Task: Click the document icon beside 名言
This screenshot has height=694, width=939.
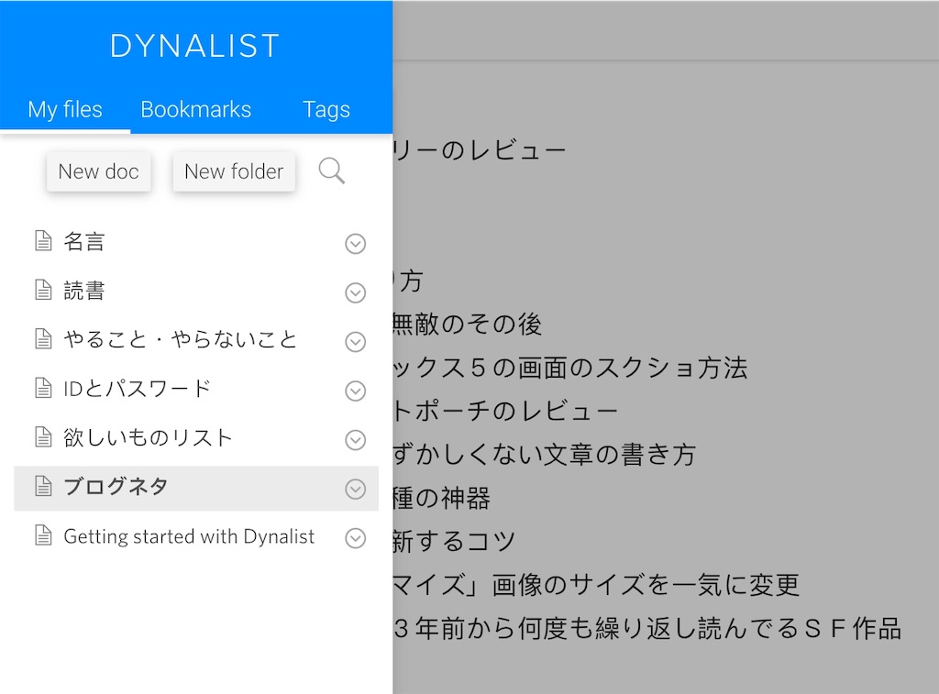Action: pyautogui.click(x=43, y=240)
